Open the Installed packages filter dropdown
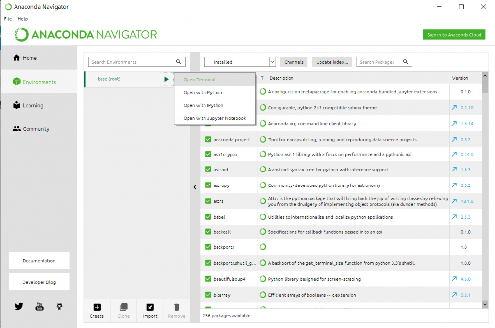 240,62
